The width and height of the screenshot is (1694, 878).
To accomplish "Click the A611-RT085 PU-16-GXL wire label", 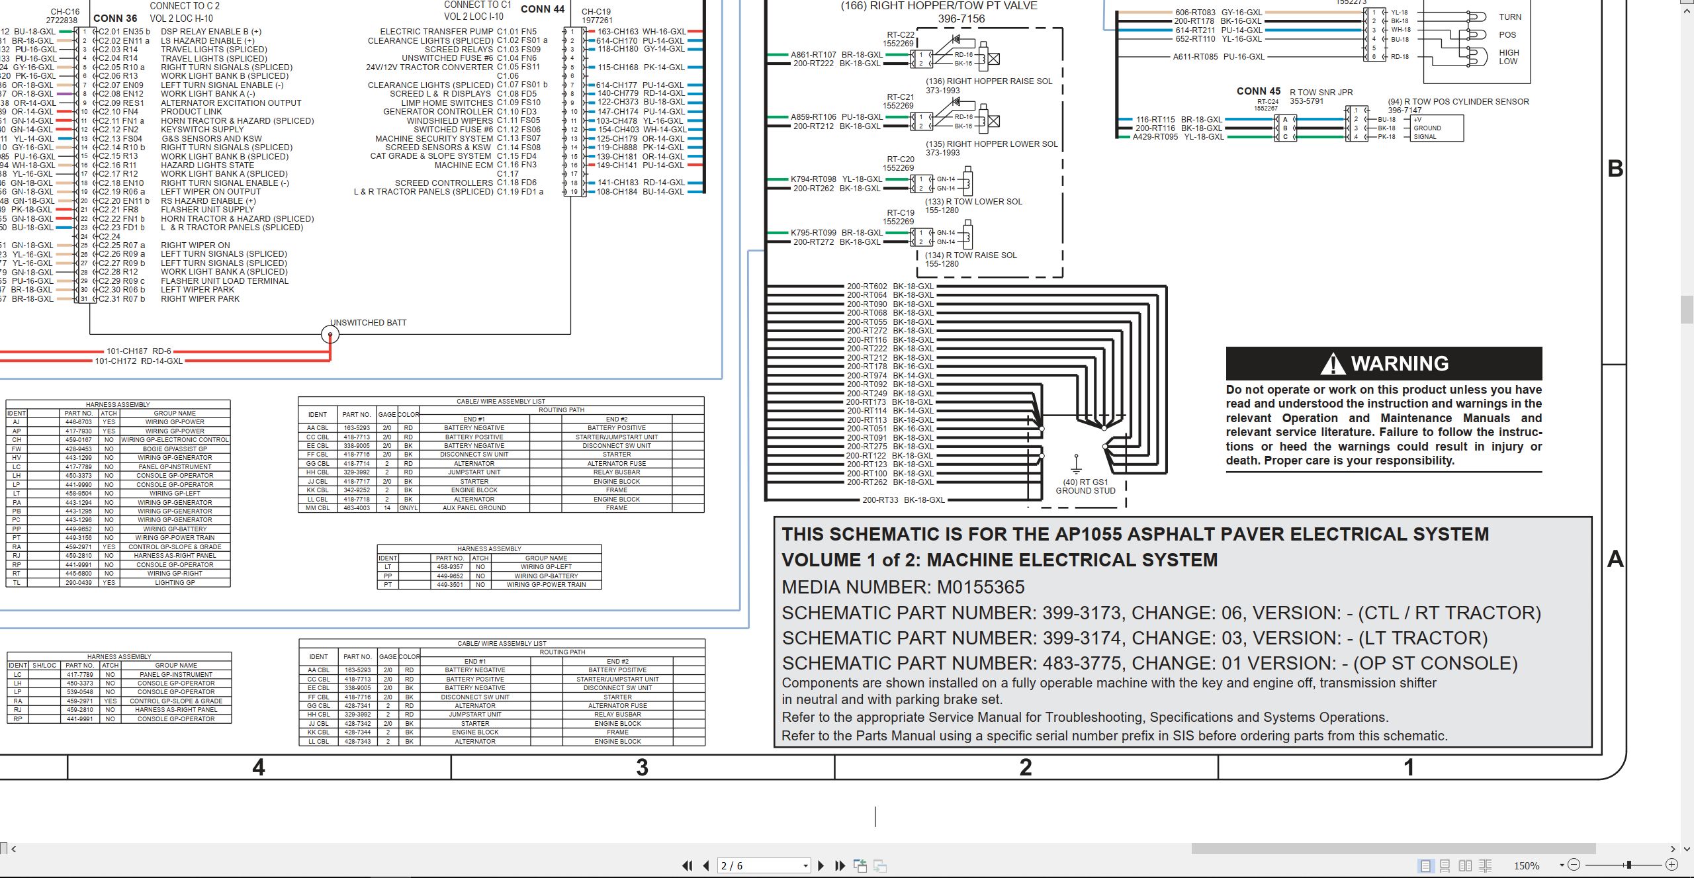I will point(1219,57).
